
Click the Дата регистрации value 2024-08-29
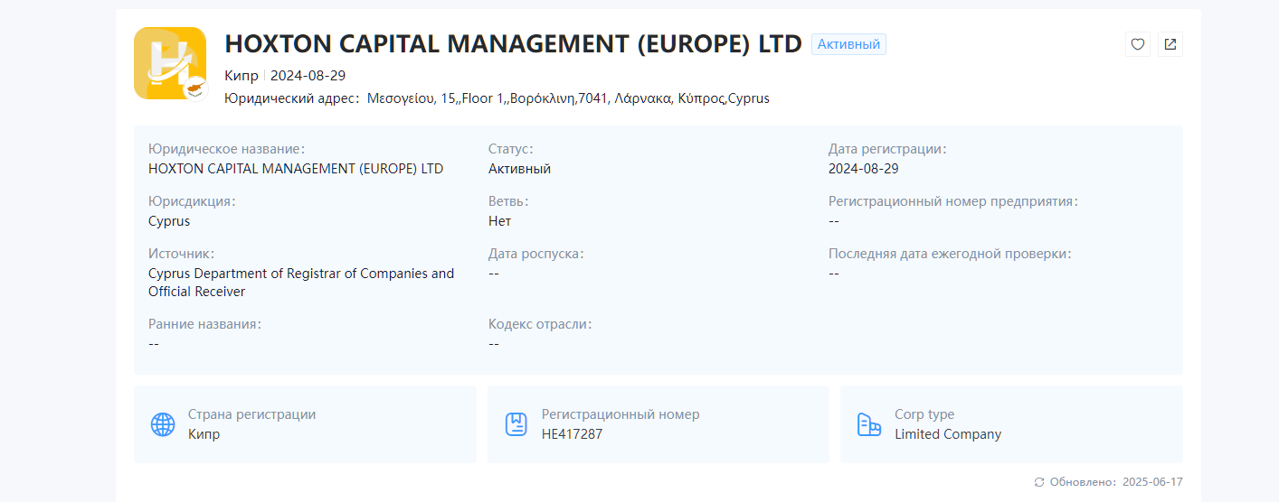coord(864,169)
